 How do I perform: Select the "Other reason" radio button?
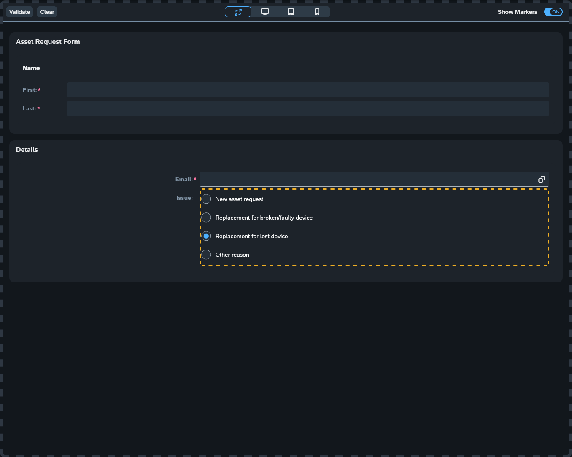[x=206, y=254]
